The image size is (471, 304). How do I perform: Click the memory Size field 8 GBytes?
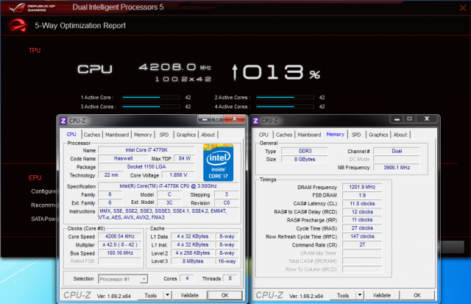pos(305,159)
